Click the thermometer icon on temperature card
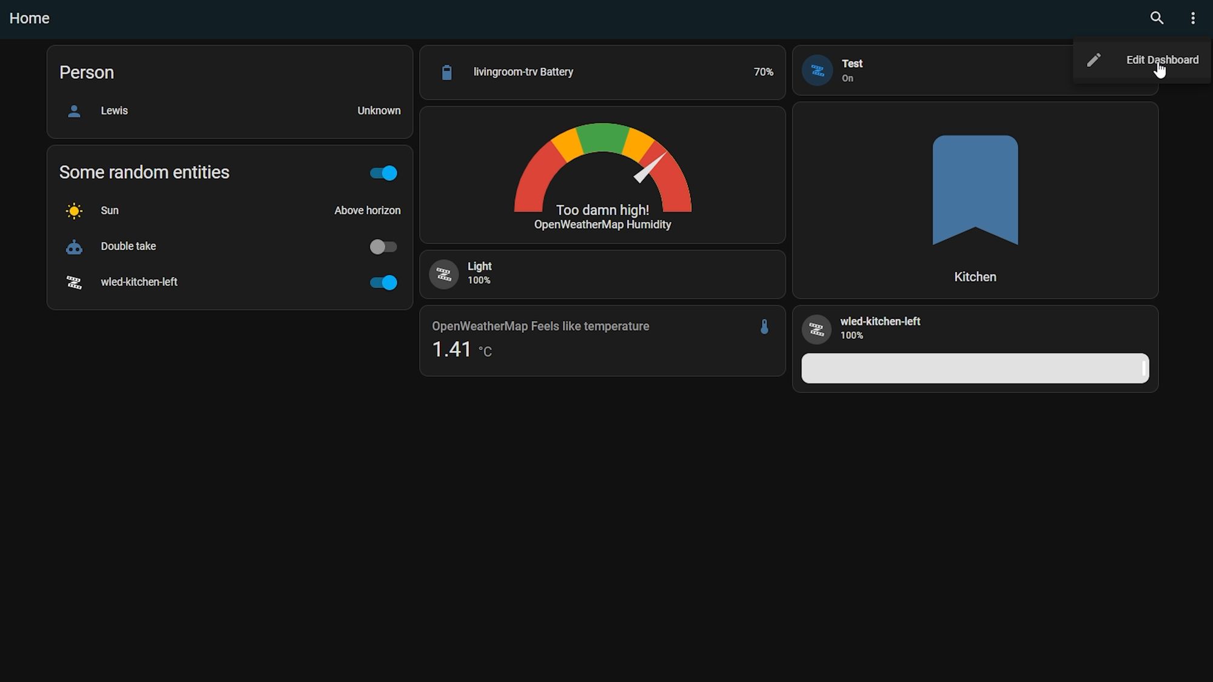Viewport: 1213px width, 682px height. point(764,326)
